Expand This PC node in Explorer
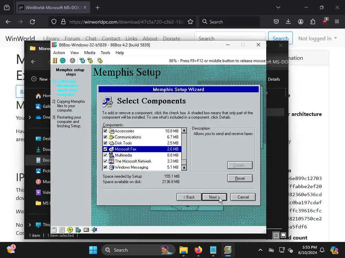 point(30,225)
